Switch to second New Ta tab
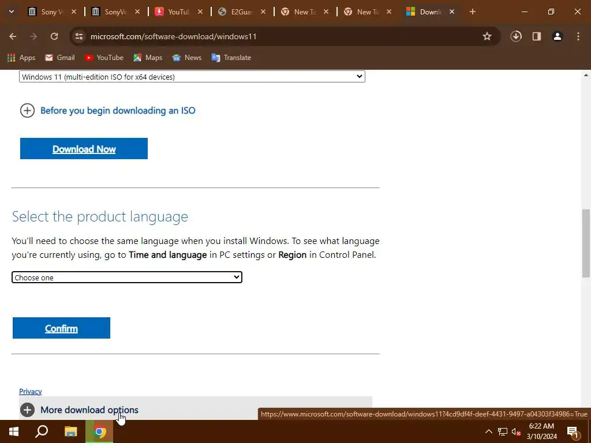591x443 pixels. [x=362, y=12]
